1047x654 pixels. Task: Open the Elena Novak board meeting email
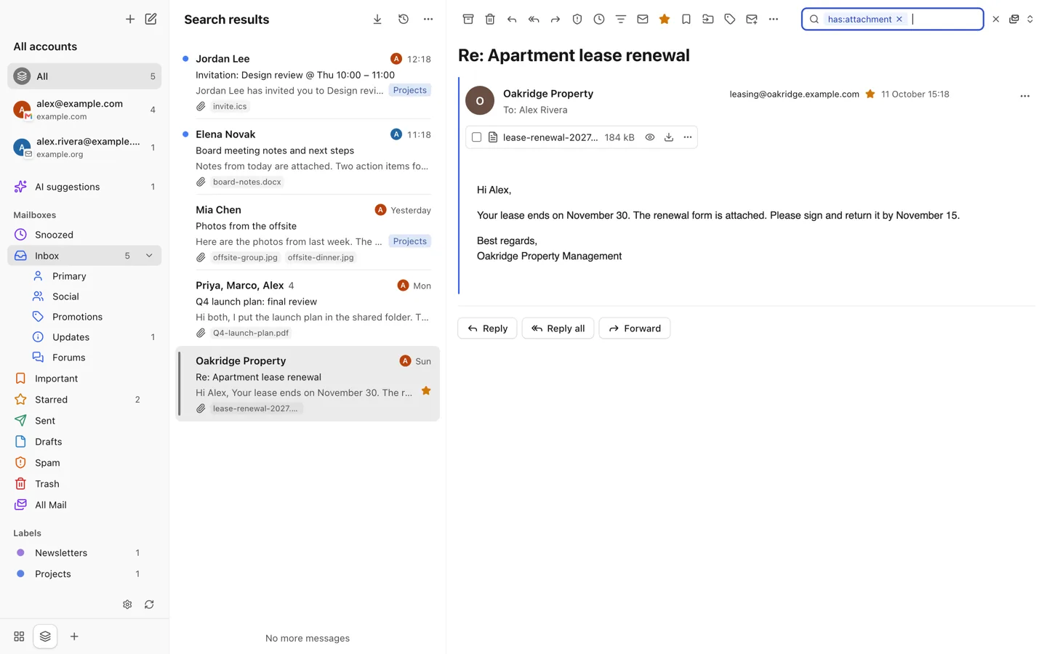(308, 157)
